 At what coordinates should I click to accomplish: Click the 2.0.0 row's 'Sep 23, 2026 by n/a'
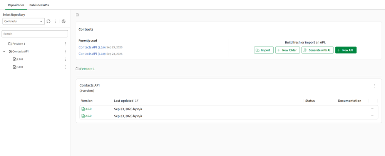coord(128,116)
